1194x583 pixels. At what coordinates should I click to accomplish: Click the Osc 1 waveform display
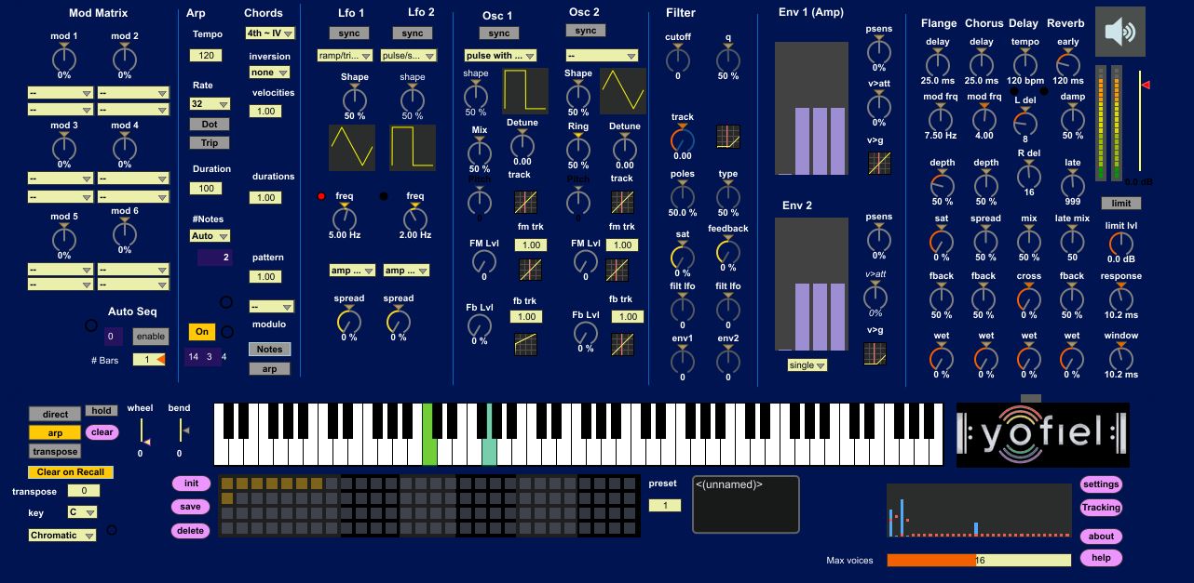click(525, 91)
